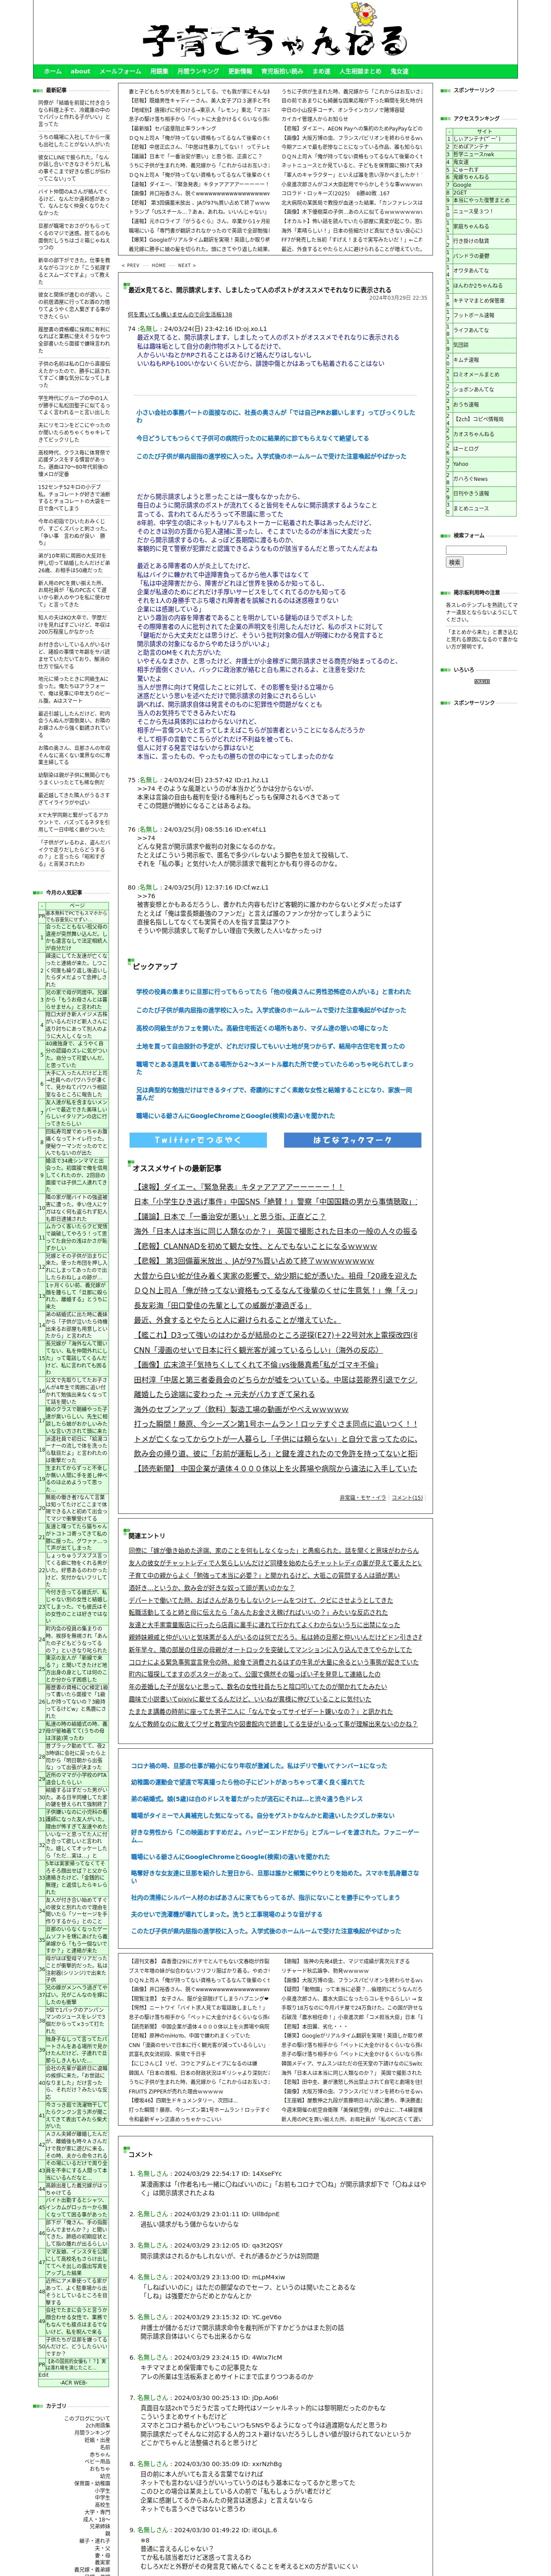
Task: Click the 検索 search button
Action: pyautogui.click(x=454, y=562)
